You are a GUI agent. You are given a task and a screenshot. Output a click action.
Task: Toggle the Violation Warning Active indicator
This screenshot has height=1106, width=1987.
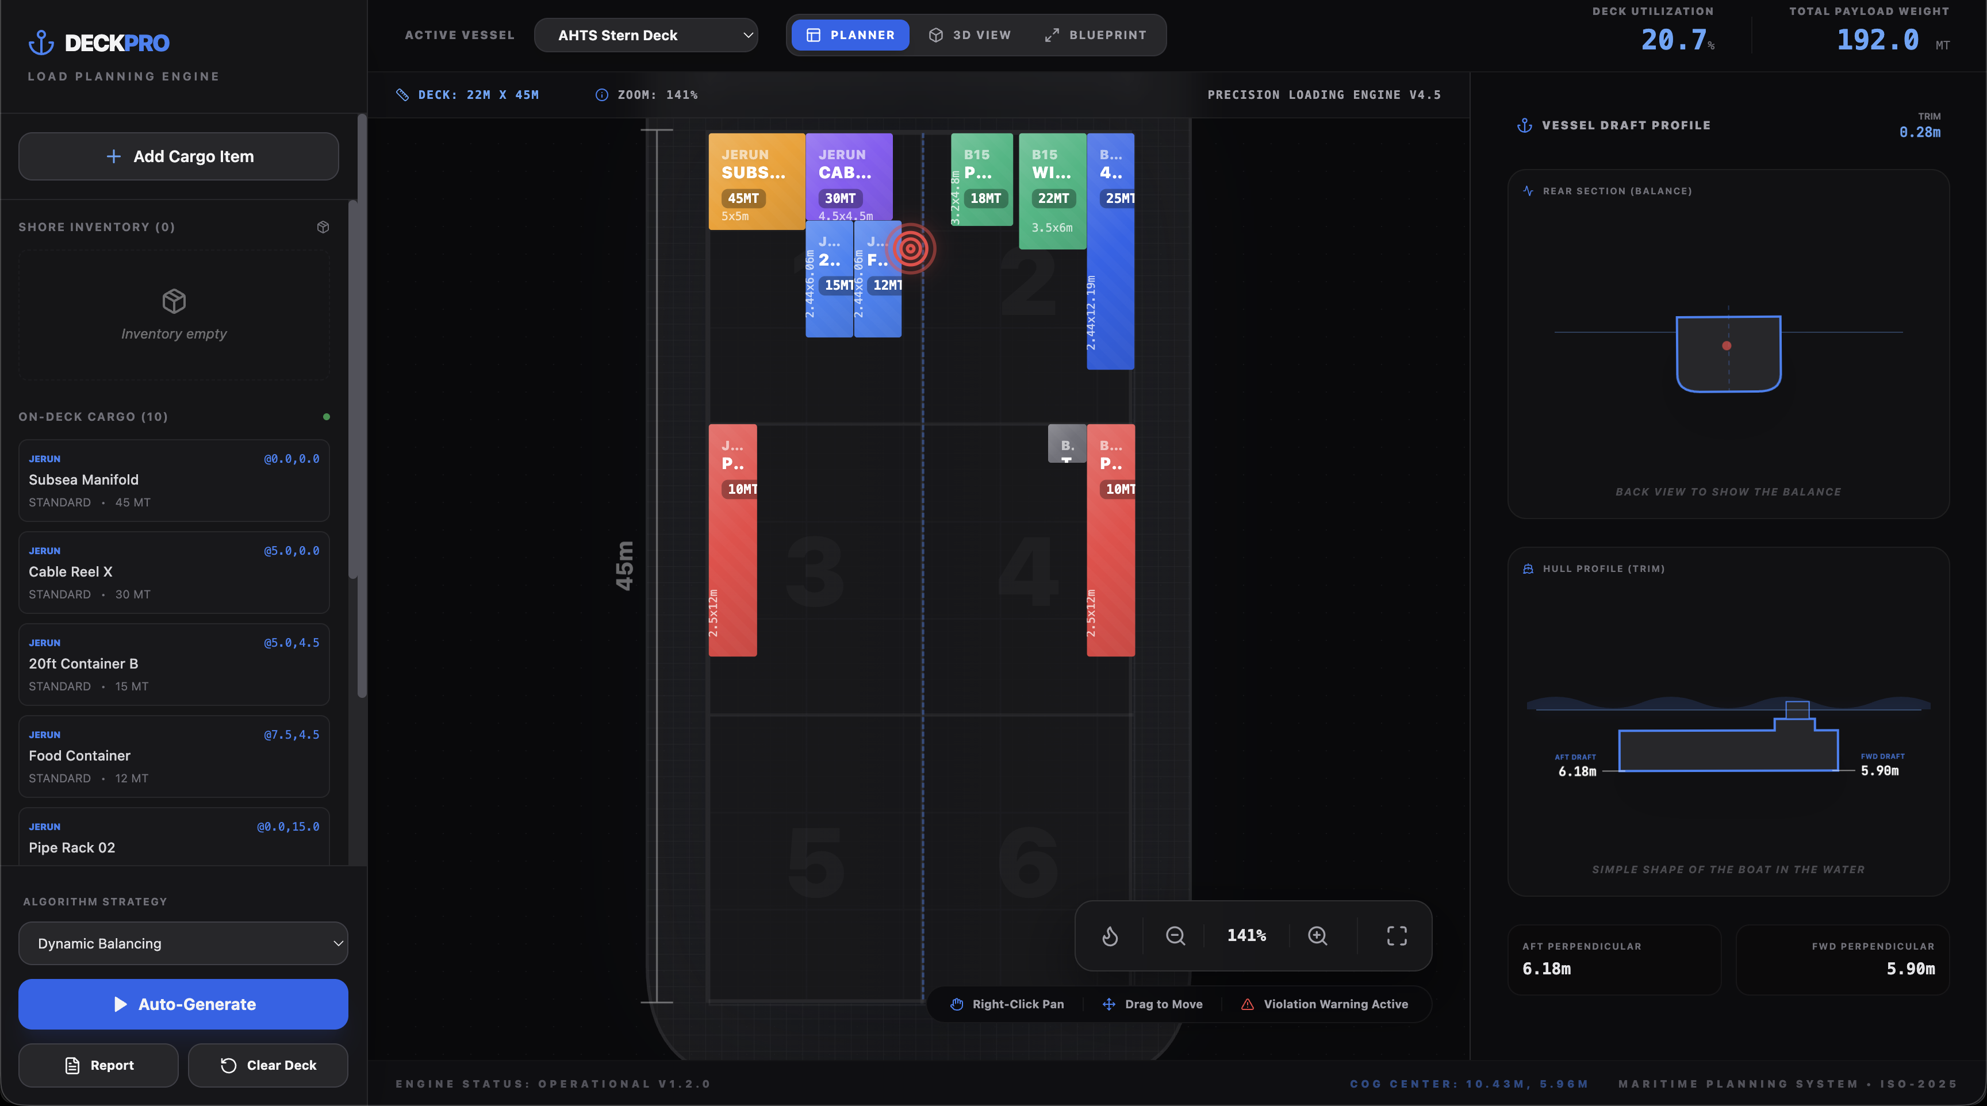[1326, 1004]
